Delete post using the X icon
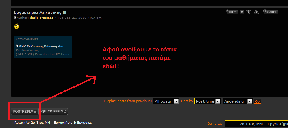288x128 pixels. [x=242, y=12]
